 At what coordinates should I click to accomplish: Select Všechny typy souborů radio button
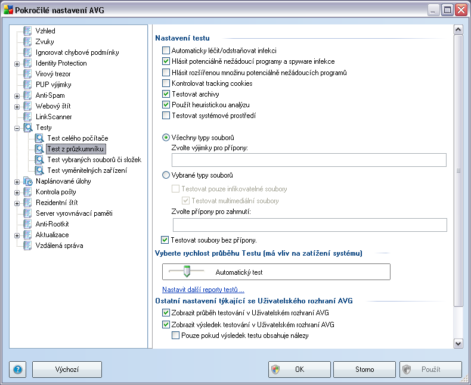166,138
